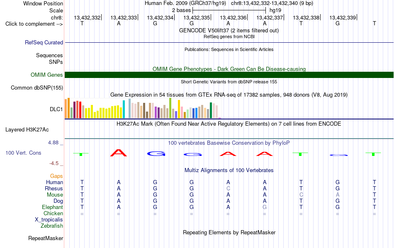Click the Gaps row label
The width and height of the screenshot is (394, 248).
click(x=56, y=176)
